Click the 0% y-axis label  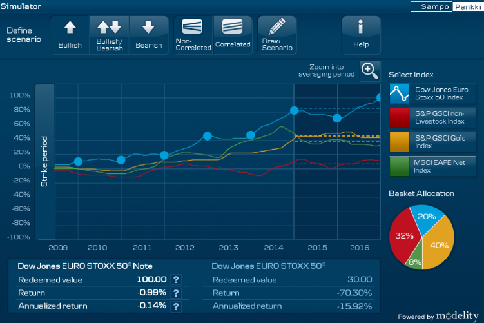pyautogui.click(x=24, y=166)
